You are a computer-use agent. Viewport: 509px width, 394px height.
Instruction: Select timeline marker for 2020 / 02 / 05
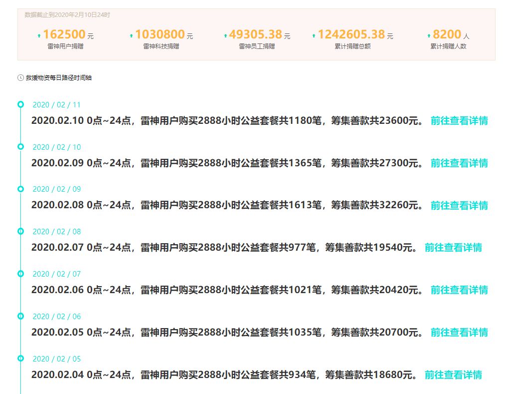pyautogui.click(x=20, y=358)
